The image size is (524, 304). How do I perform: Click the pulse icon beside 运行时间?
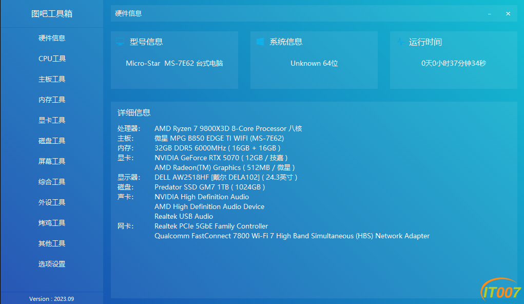400,42
